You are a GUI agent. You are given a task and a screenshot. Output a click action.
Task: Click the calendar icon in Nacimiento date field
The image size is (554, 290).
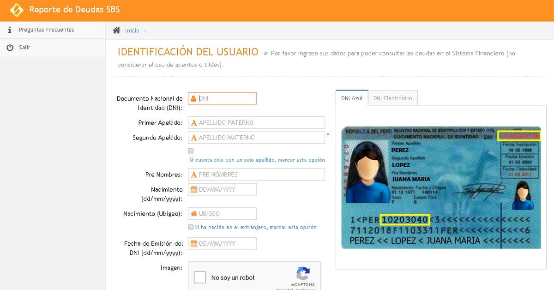coord(194,189)
